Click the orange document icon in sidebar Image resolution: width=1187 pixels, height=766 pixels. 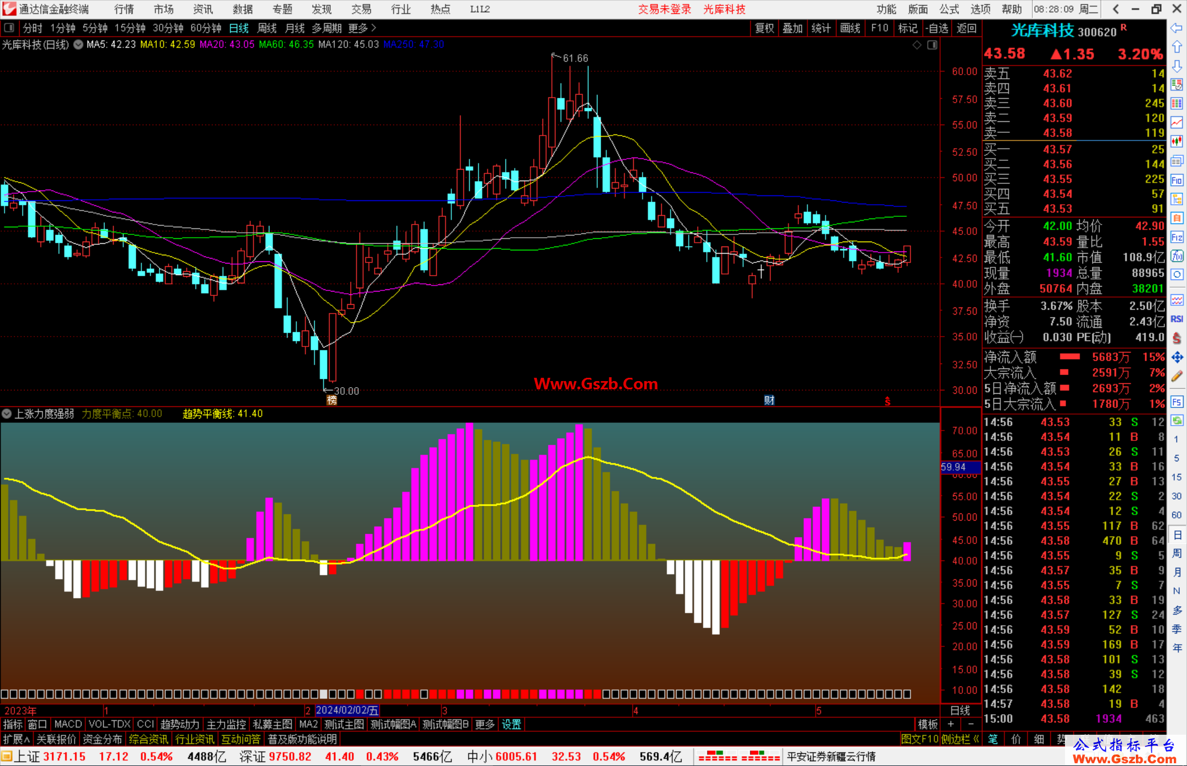click(x=1177, y=218)
